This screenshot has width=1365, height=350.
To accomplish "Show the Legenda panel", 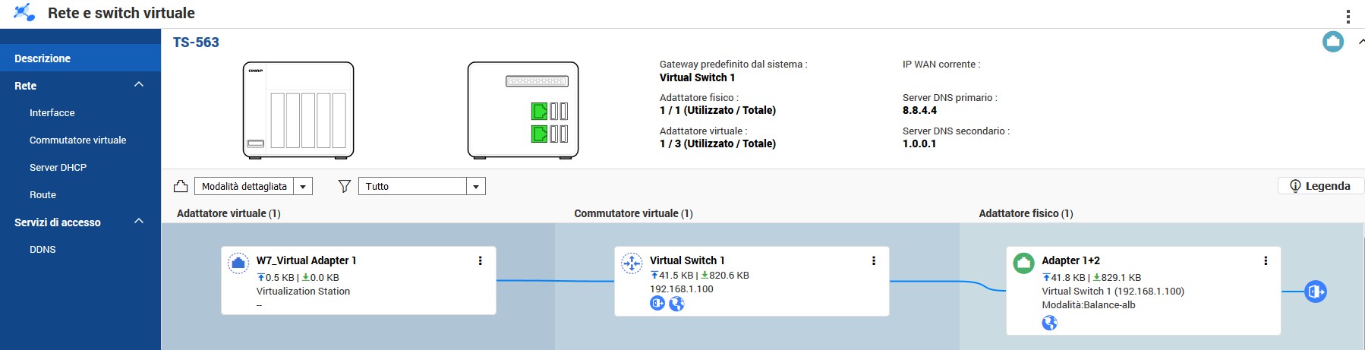I will 1320,186.
